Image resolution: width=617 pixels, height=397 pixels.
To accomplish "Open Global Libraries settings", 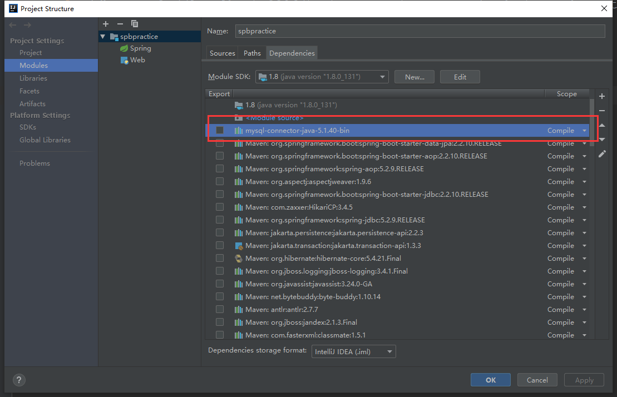I will (45, 140).
